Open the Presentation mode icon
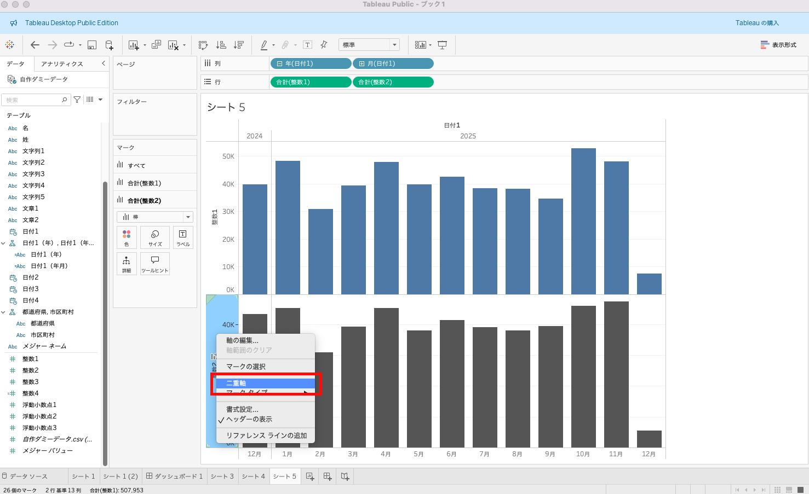Screen dimensions: 809x494 point(443,45)
